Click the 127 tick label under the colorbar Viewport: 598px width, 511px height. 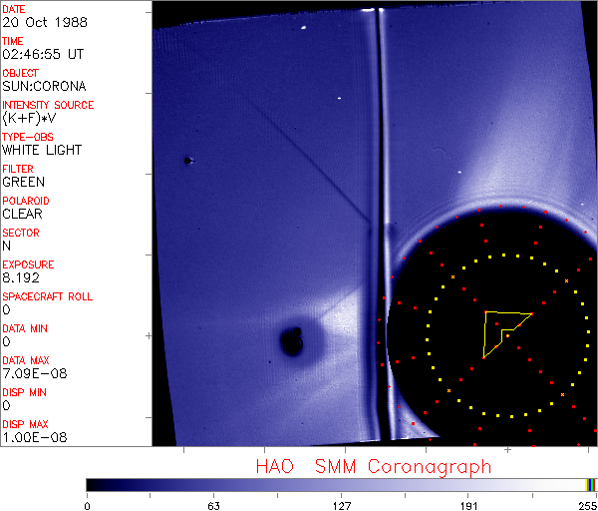[x=342, y=504]
